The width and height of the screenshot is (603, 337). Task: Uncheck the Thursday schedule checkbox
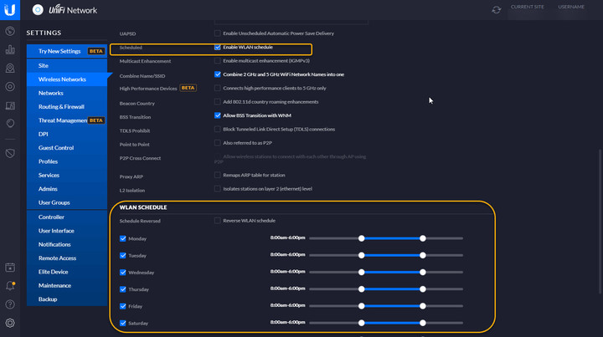pos(122,289)
